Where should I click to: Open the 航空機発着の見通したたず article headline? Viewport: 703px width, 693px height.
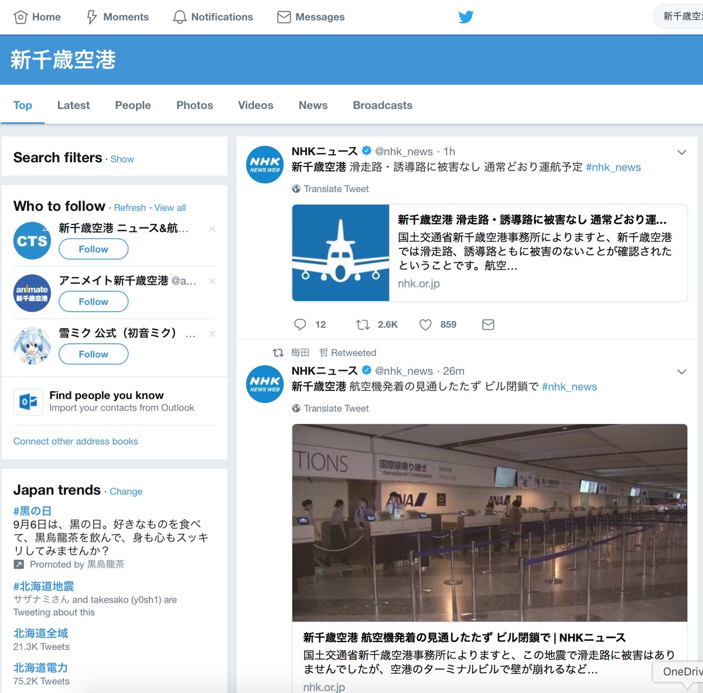coord(465,638)
